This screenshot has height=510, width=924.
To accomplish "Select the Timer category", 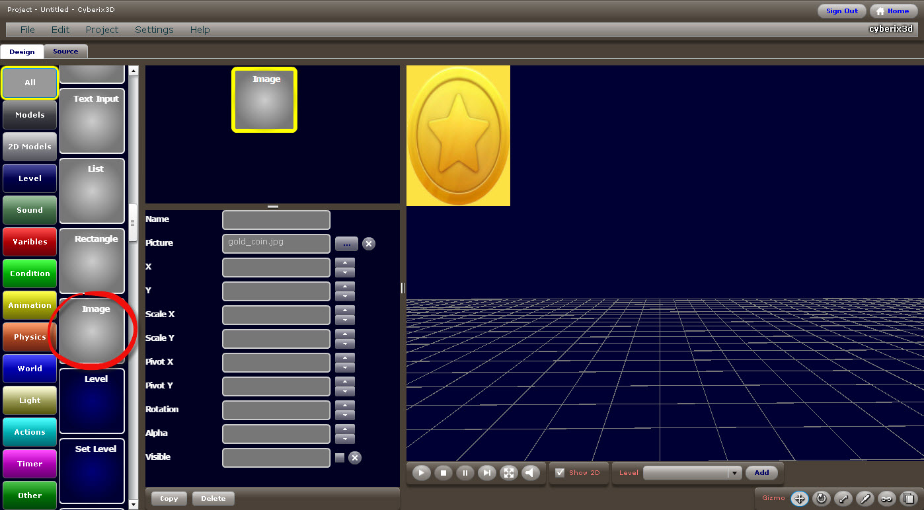I will (30, 464).
